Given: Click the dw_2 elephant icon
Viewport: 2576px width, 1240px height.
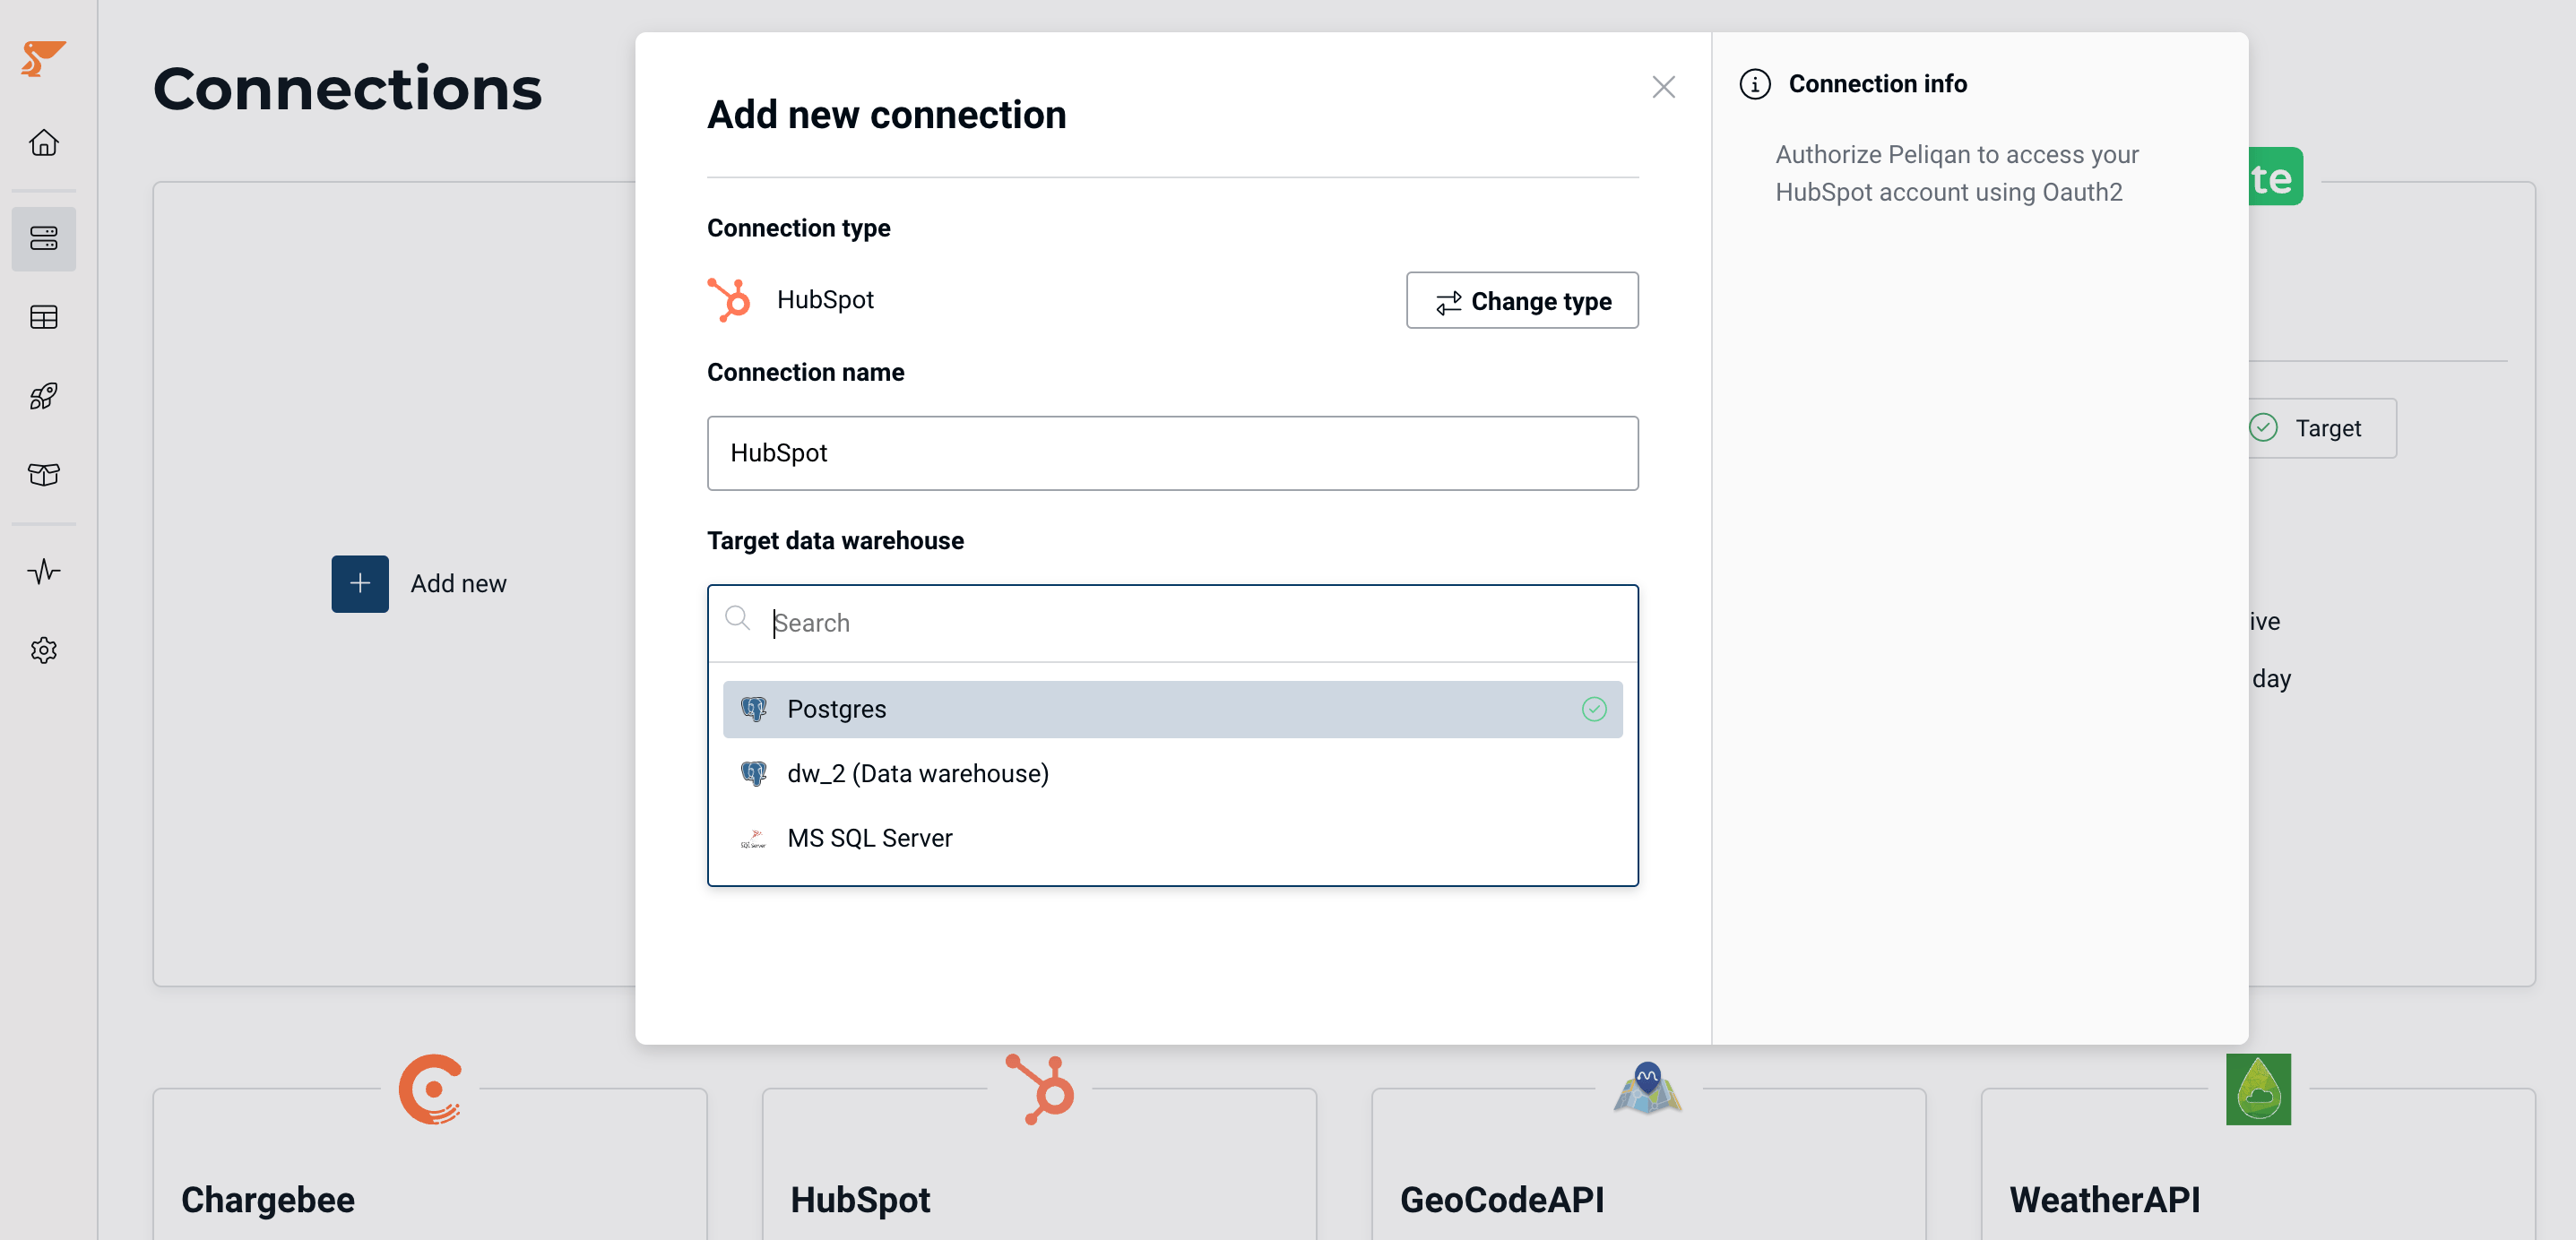Looking at the screenshot, I should coord(753,773).
